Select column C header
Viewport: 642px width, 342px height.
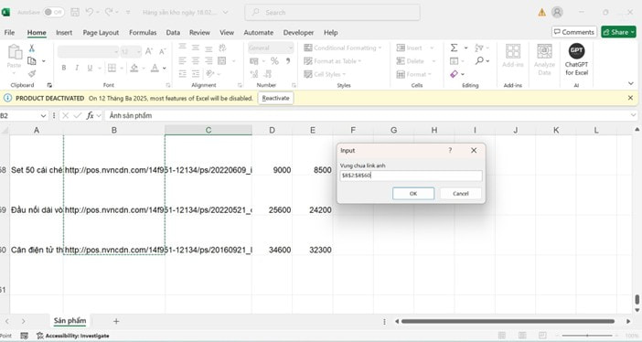click(x=209, y=130)
